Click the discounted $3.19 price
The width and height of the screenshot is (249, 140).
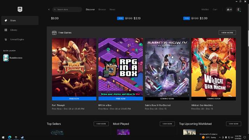pos(137,18)
